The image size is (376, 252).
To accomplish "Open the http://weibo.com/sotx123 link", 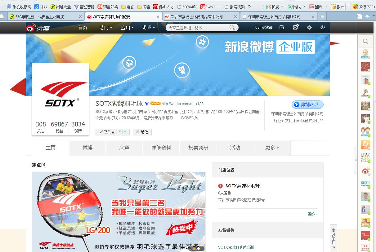I will (182, 104).
